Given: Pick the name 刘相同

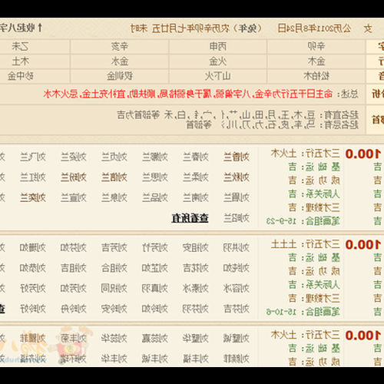Looking at the screenshot, I should pos(114,289).
